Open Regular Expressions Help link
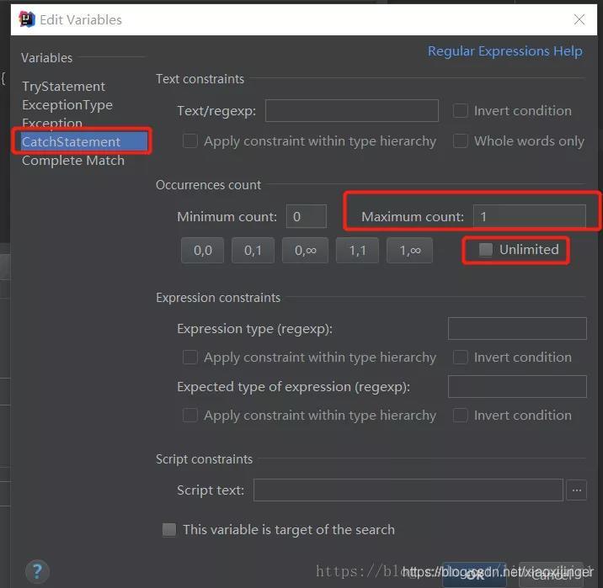Screen dimensions: 603x588 (x=505, y=51)
